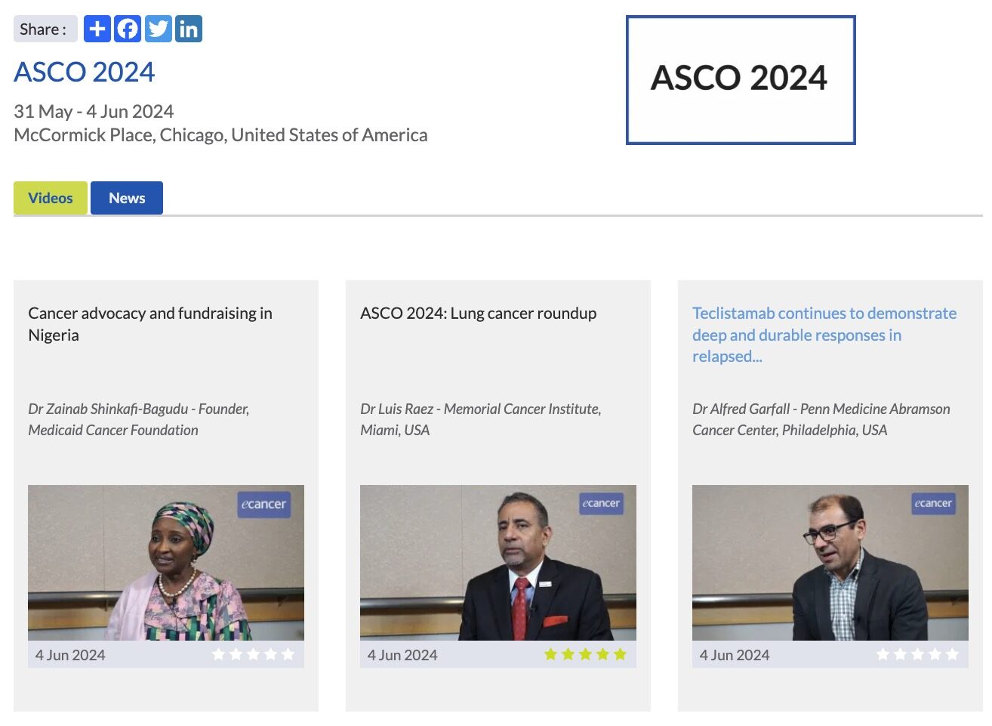992x726 pixels.
Task: Share this page on Facebook
Action: [128, 29]
